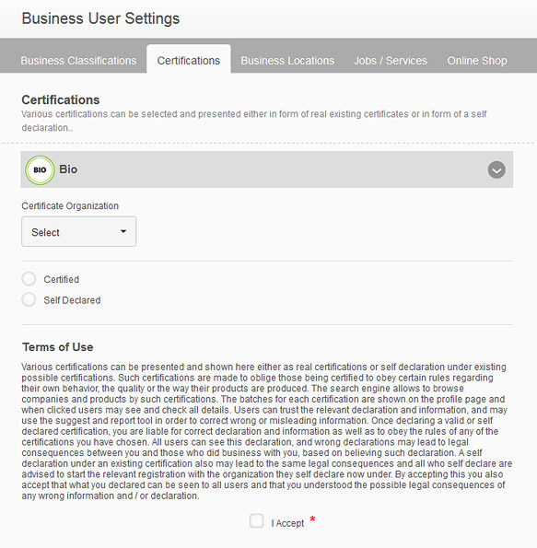Click the "Certified" option label text

(x=61, y=279)
